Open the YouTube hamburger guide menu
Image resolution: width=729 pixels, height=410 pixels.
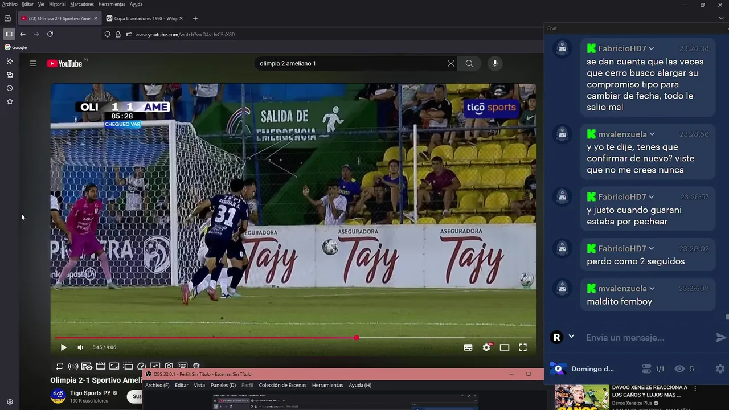click(33, 63)
